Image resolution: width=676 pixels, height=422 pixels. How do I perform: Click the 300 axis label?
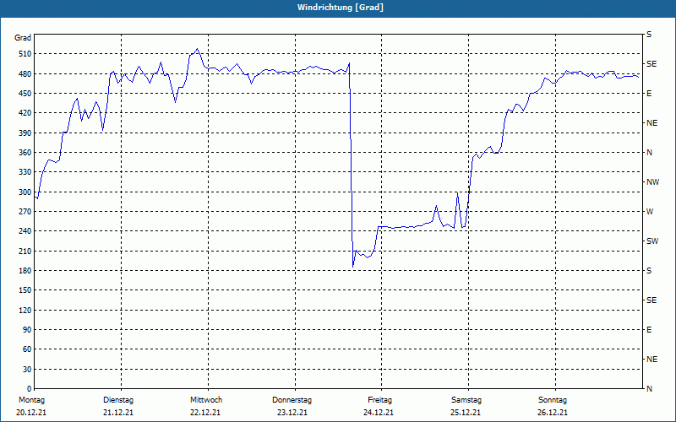tap(25, 192)
